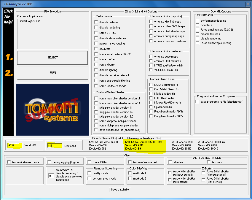This screenshot has height=200, width=252.
Task: Enable DirectX disable textures checkbox
Action: click(x=96, y=22)
